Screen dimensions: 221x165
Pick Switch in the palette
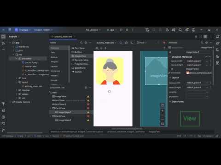[x=77, y=72]
